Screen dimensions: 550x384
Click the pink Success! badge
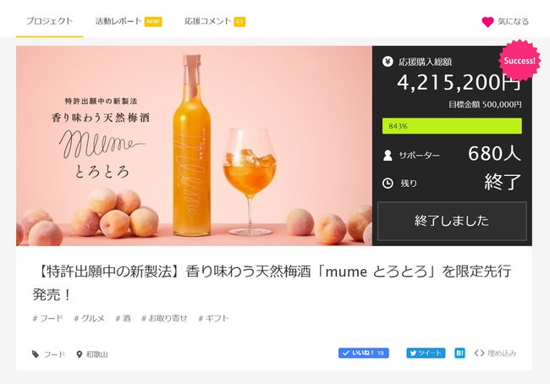pos(518,61)
